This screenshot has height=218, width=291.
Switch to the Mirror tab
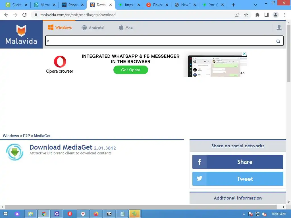[45, 5]
